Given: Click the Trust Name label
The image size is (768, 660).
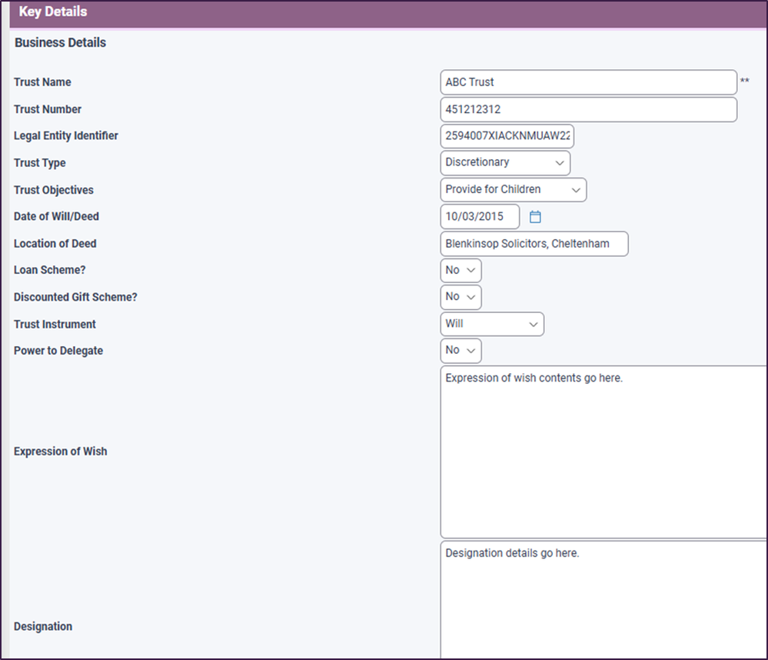Looking at the screenshot, I should [x=42, y=82].
